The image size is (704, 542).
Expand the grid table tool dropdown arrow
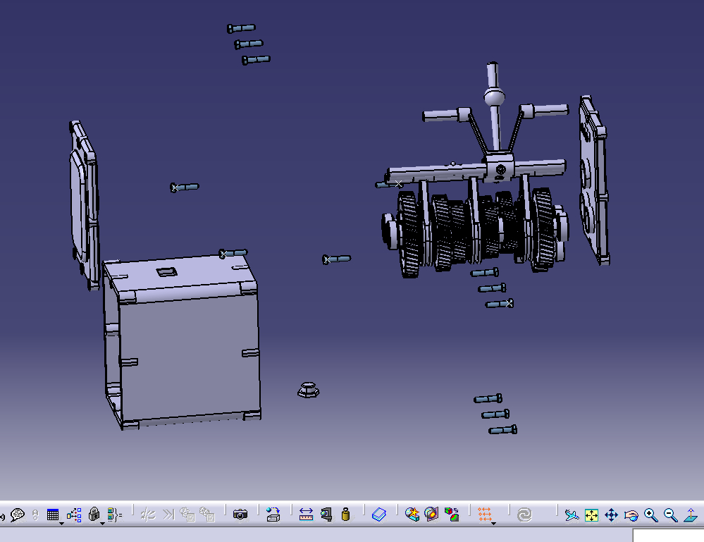(61, 523)
